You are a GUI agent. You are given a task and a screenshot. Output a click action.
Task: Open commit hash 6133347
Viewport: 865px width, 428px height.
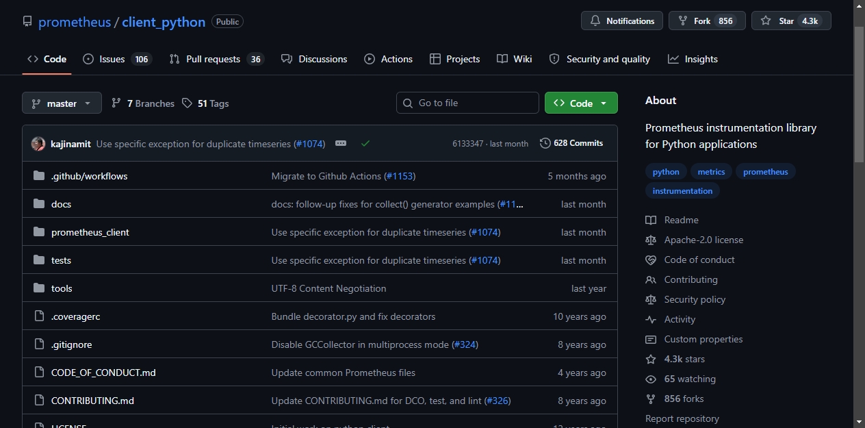[467, 144]
